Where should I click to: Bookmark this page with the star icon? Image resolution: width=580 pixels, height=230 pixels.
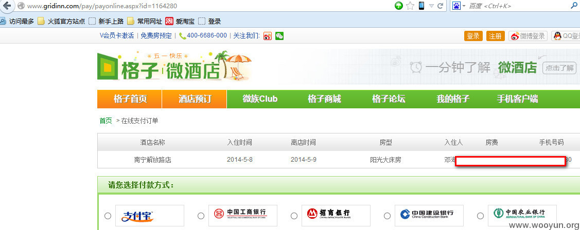[410, 6]
